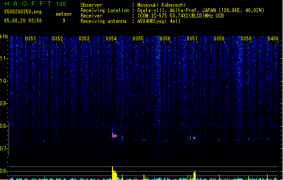Click the tall yellow power peak near 0354
The image size is (283, 180).
pos(114,173)
